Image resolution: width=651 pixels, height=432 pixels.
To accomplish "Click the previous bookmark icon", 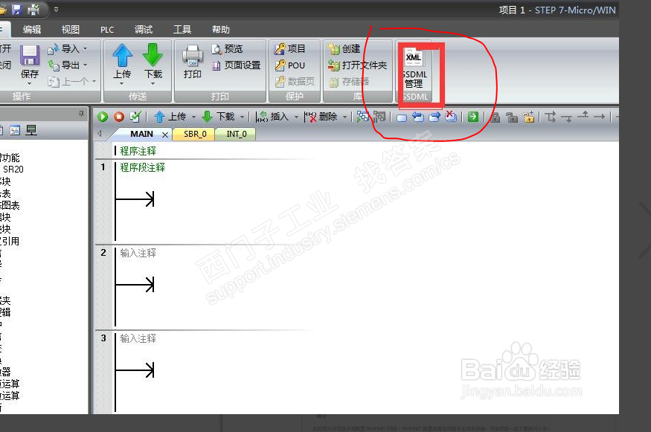I will coord(417,117).
